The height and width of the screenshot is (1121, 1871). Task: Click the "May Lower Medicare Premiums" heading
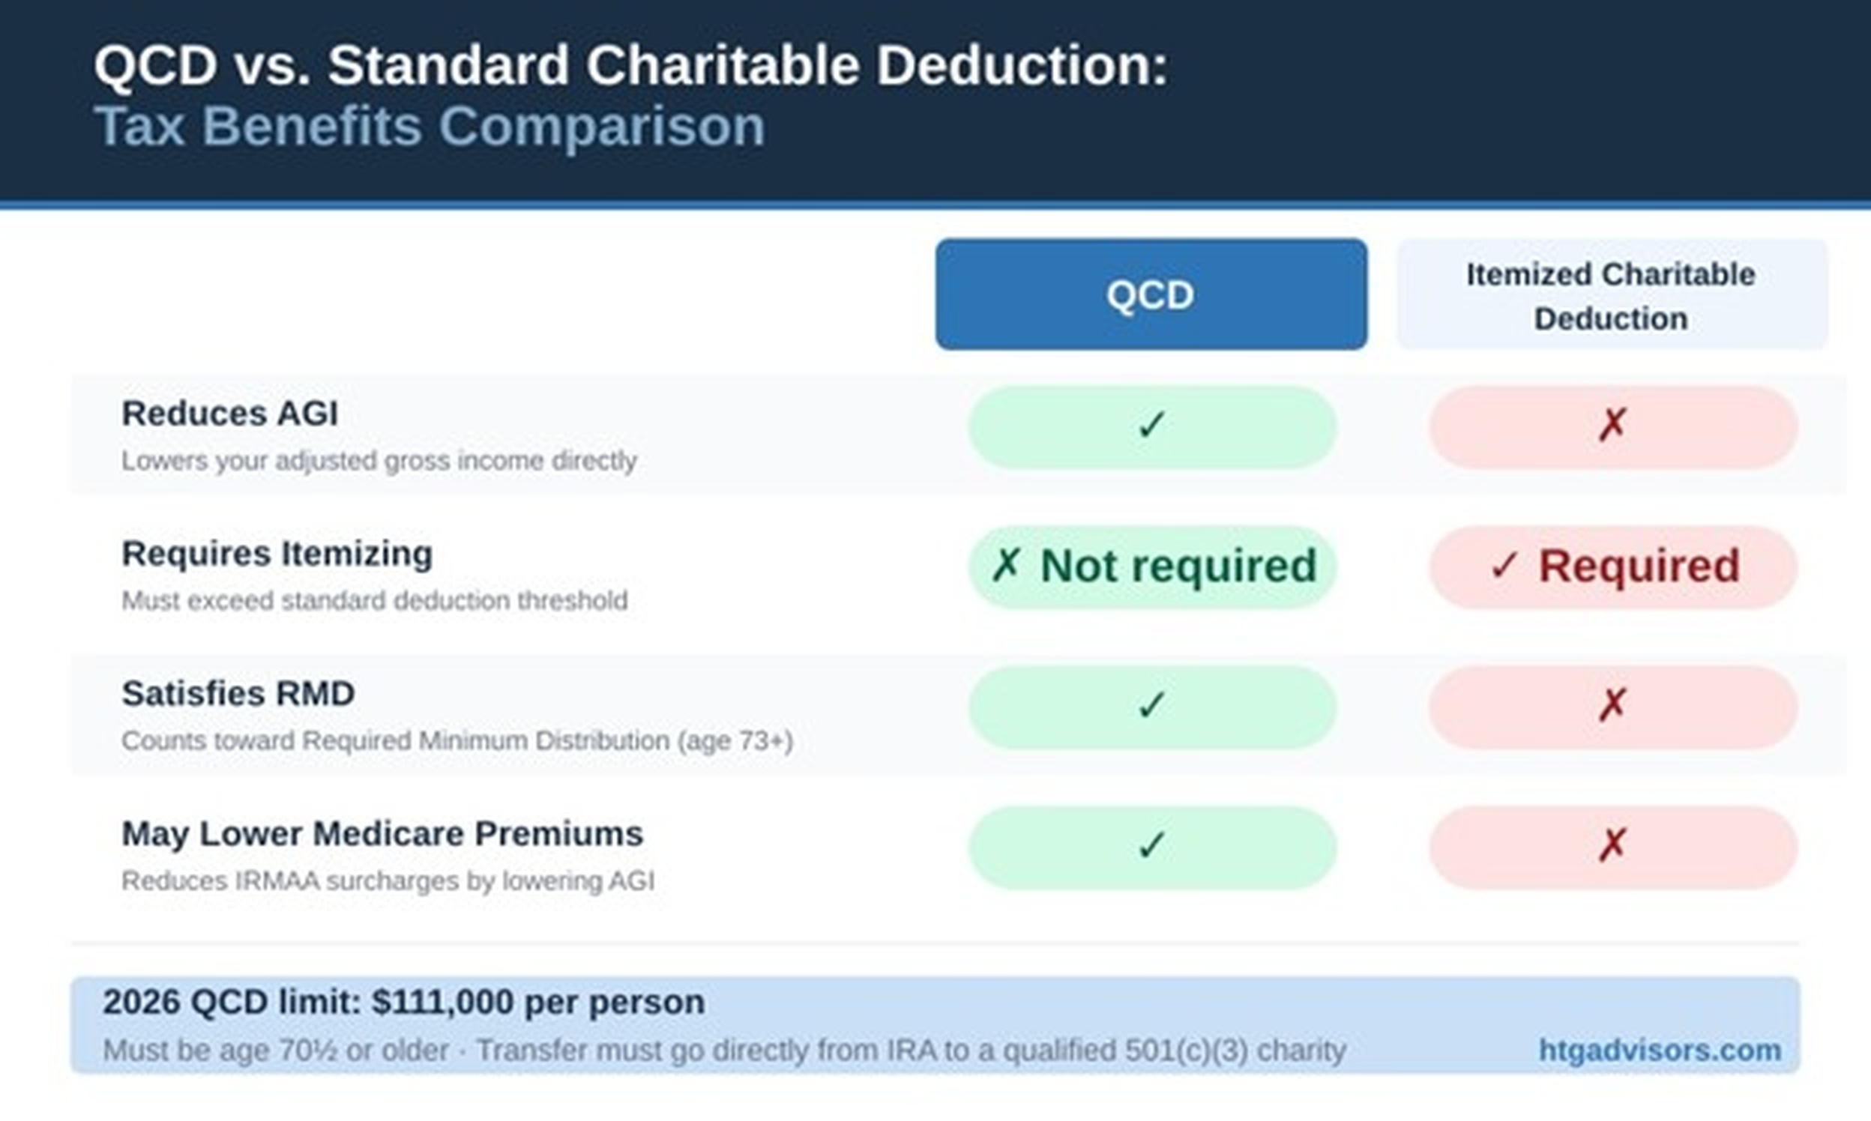pos(382,834)
